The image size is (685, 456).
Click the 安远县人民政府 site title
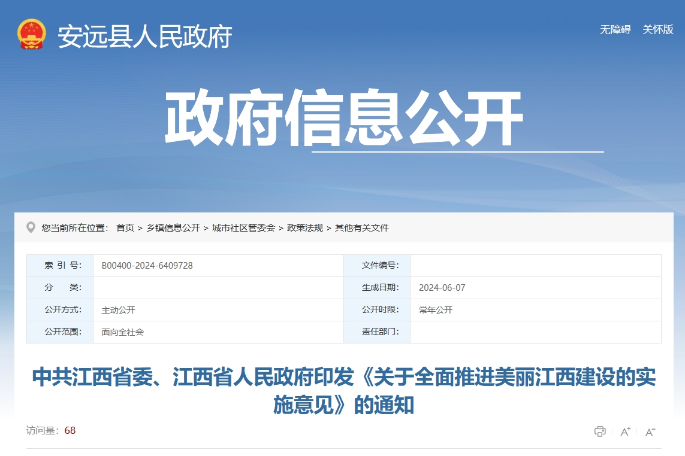[145, 37]
